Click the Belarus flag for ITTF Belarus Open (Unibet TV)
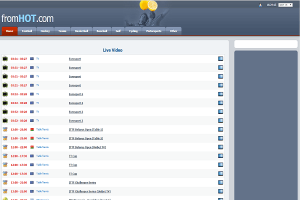Image resolution: width=300 pixels, height=200 pixels. point(32,147)
